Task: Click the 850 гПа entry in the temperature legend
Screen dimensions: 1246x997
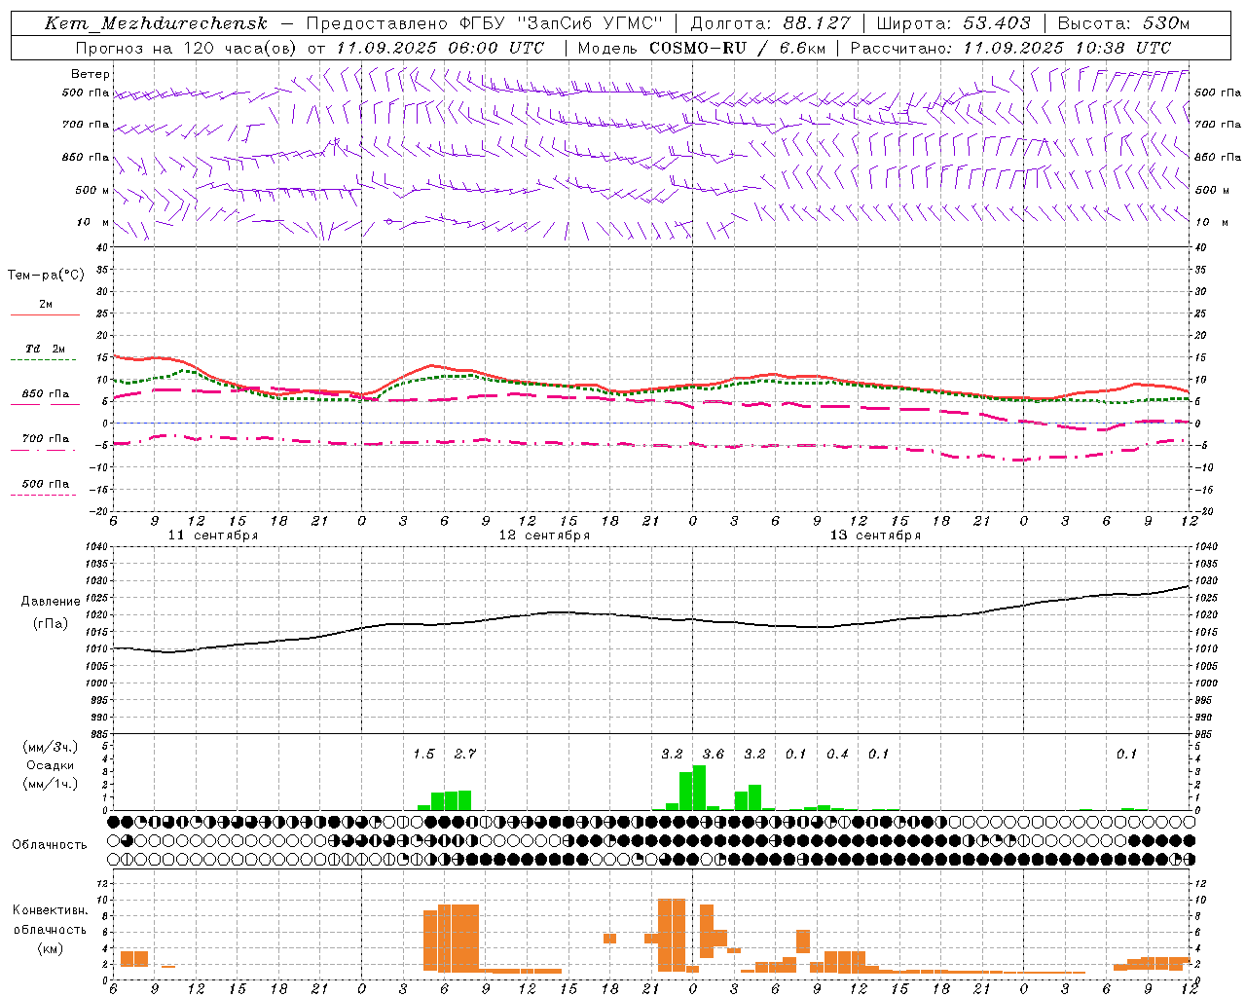Action: [46, 394]
